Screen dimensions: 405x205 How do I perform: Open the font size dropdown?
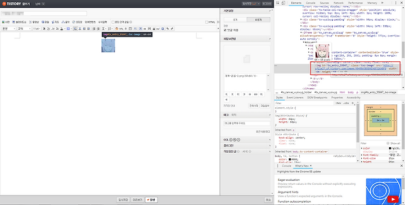pos(37,29)
